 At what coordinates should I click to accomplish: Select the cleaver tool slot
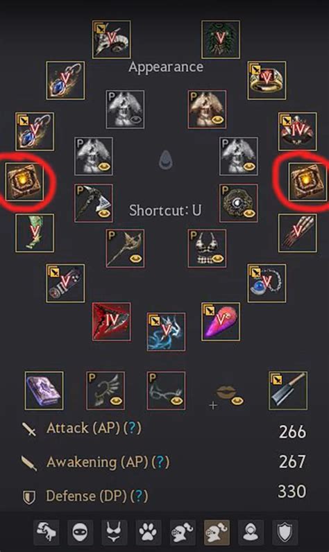click(288, 390)
